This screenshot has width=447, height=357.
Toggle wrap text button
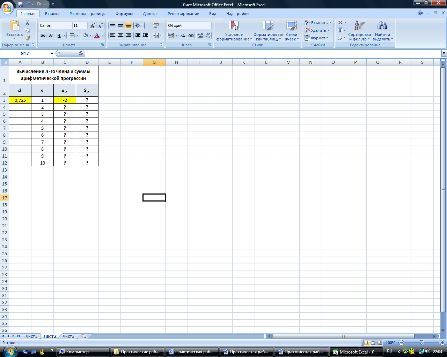pyautogui.click(x=156, y=25)
